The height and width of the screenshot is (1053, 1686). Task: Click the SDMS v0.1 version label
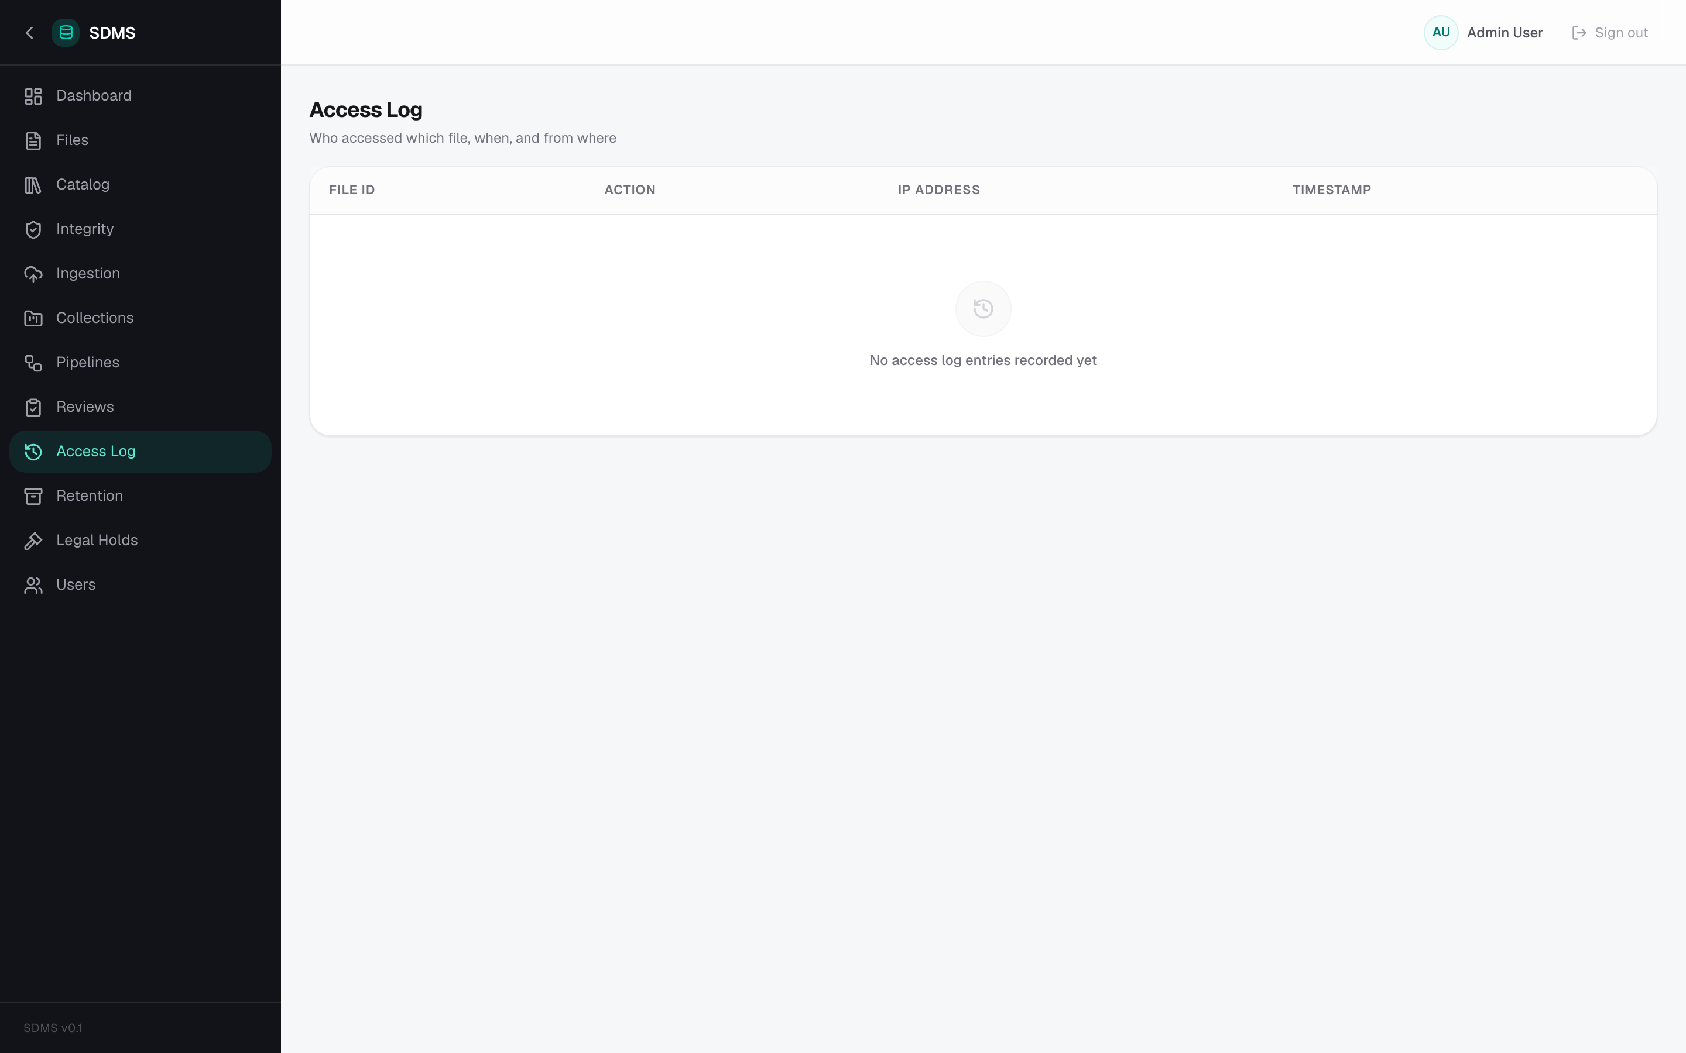coord(52,1028)
